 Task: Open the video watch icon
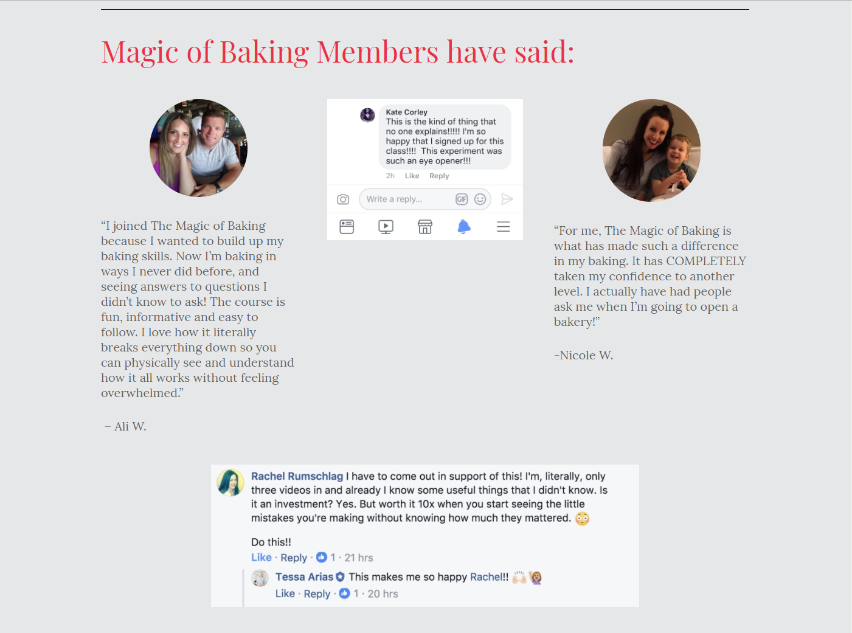pyautogui.click(x=386, y=227)
